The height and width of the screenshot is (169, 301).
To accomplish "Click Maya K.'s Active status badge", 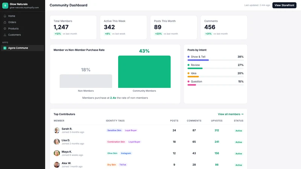I will 239,154.
